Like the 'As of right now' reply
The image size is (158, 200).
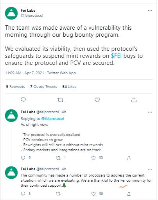93,158
